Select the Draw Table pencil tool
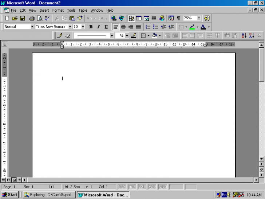This screenshot has height=199, width=265. pos(60,36)
